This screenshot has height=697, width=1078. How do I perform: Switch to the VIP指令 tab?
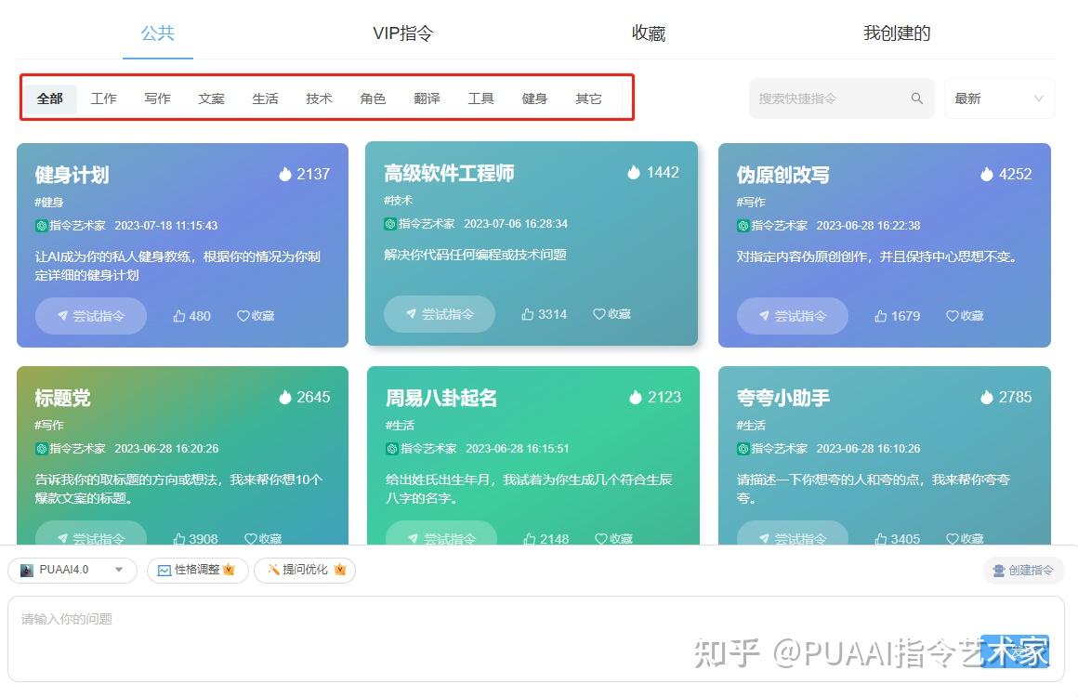click(x=403, y=32)
